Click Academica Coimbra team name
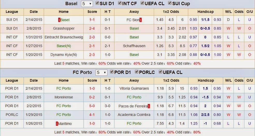The width and height of the screenshot is (255, 136). (x=134, y=115)
